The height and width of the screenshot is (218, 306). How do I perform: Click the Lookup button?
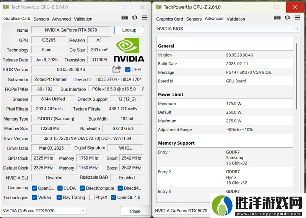pyautogui.click(x=129, y=30)
